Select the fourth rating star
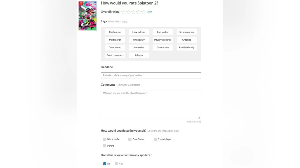This screenshot has width=300, height=168. 138,12
